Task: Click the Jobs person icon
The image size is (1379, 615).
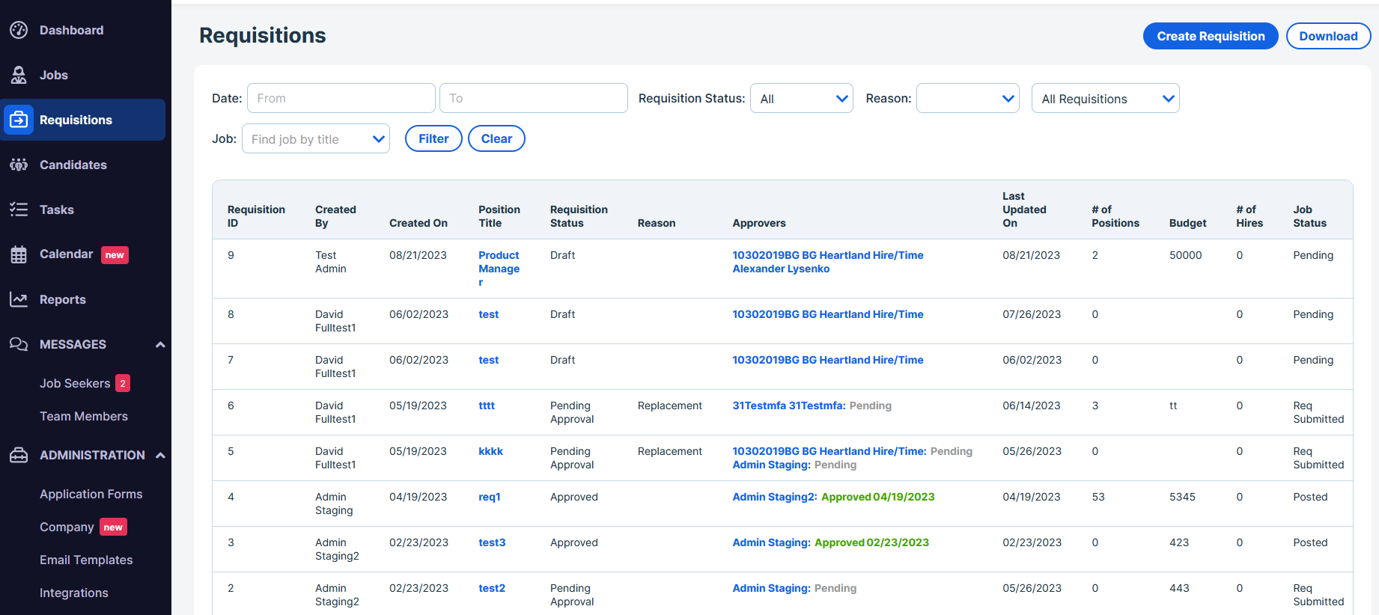Action: (x=19, y=75)
